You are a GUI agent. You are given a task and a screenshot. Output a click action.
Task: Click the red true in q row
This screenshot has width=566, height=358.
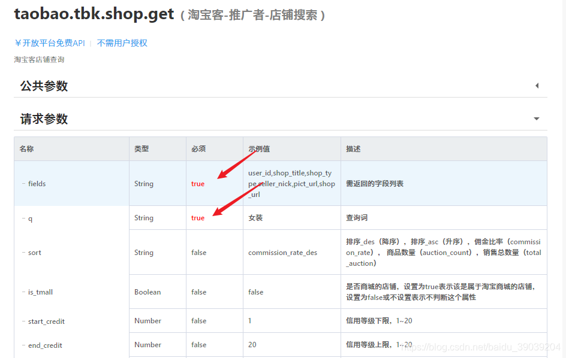tap(198, 218)
